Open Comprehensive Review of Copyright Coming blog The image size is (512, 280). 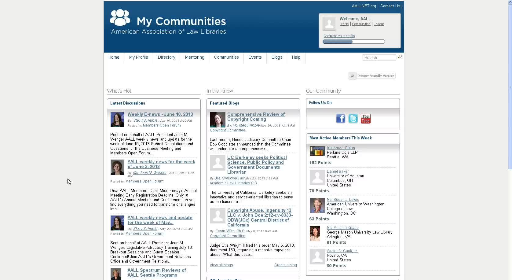pos(256,117)
